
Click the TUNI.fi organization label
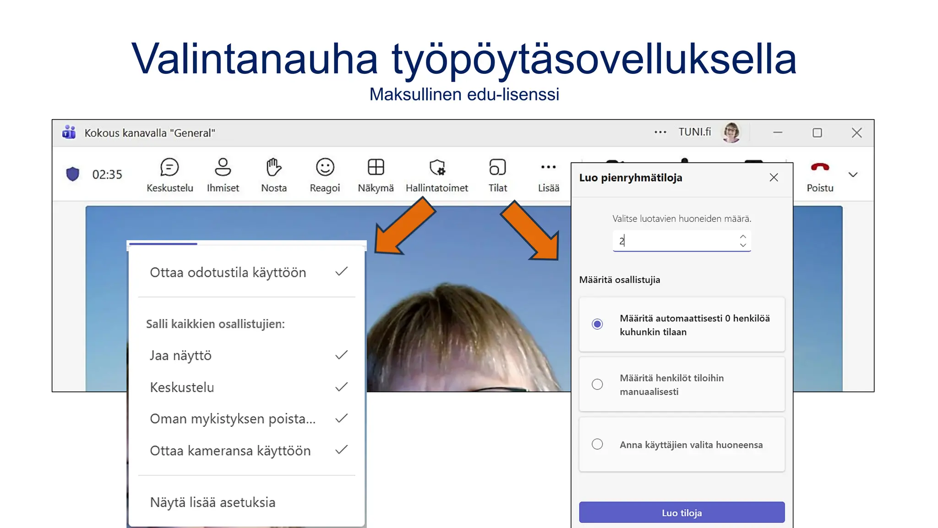click(x=694, y=132)
